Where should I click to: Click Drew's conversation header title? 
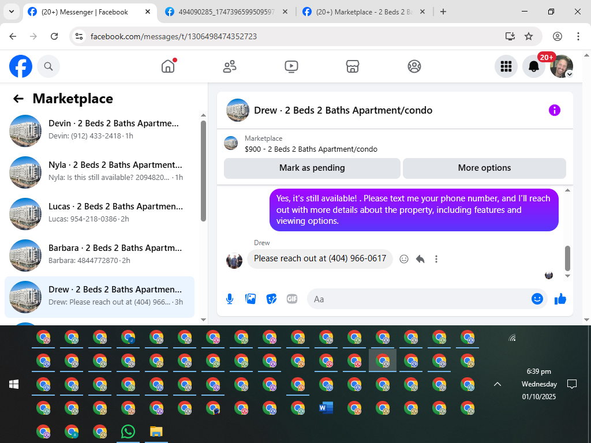tap(343, 110)
